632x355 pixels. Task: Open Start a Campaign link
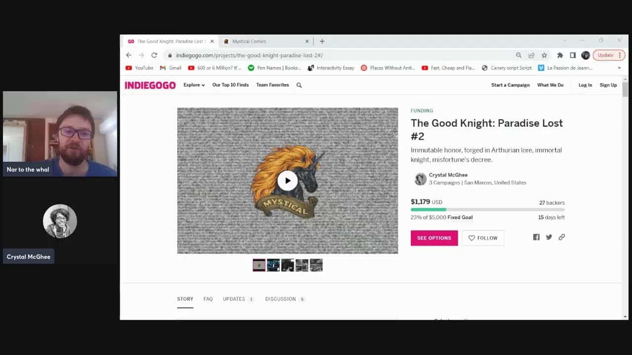(510, 85)
